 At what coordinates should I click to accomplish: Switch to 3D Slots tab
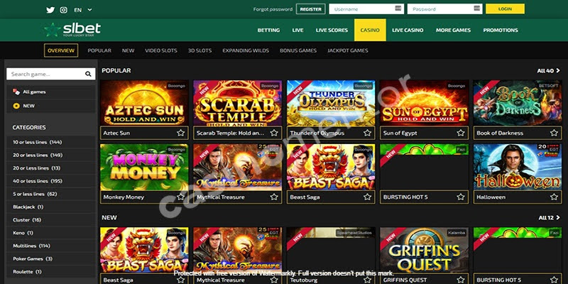point(200,50)
